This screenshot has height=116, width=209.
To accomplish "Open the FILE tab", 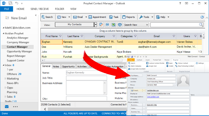I will tap(7, 9).
